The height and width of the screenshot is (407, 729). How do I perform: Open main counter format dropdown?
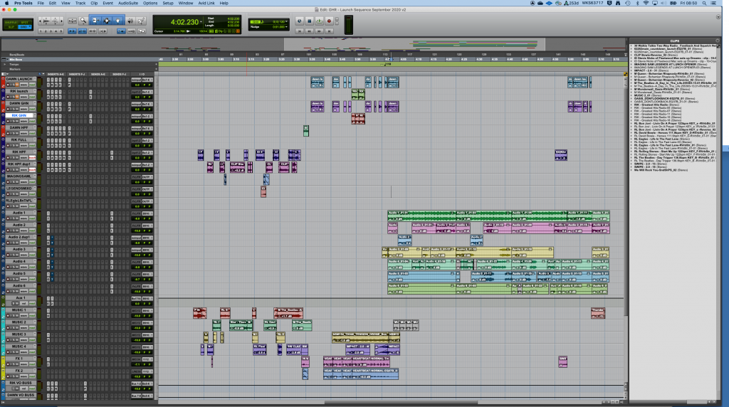point(201,22)
